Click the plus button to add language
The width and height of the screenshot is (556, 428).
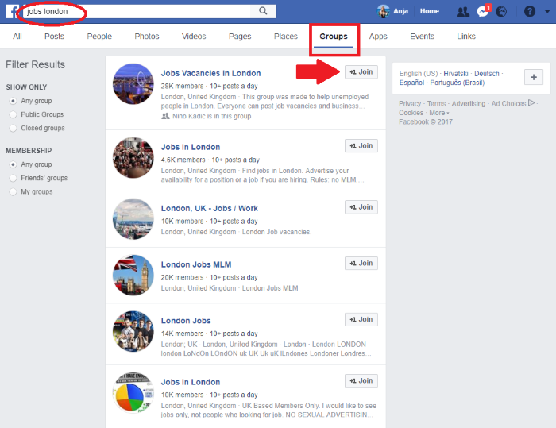(534, 77)
